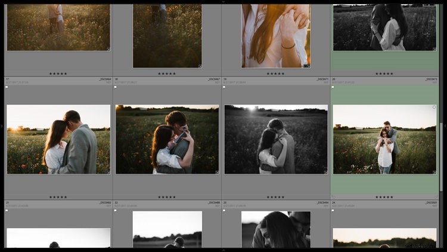Set star rating under photo 20
Screen dimensions: 447x252
(x=384, y=197)
